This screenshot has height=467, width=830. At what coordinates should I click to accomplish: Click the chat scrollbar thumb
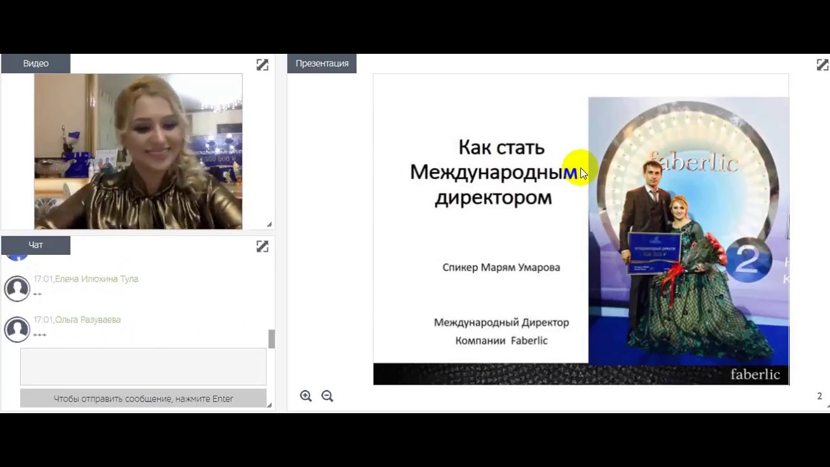pyautogui.click(x=272, y=339)
